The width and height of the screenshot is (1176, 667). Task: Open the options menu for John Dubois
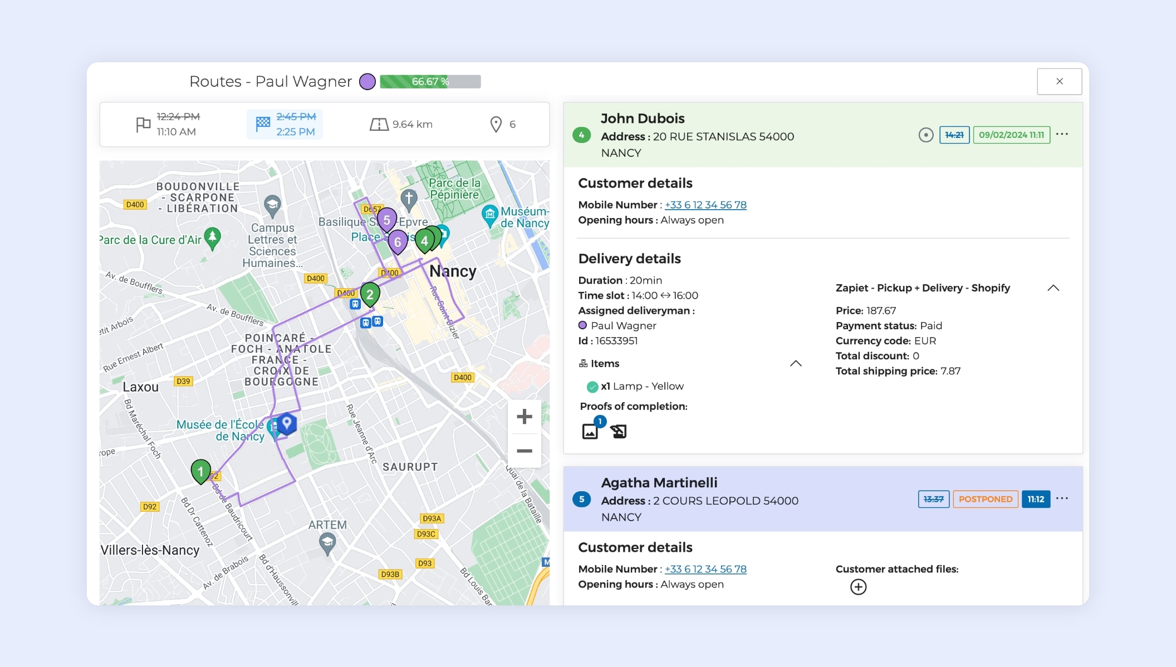tap(1062, 134)
